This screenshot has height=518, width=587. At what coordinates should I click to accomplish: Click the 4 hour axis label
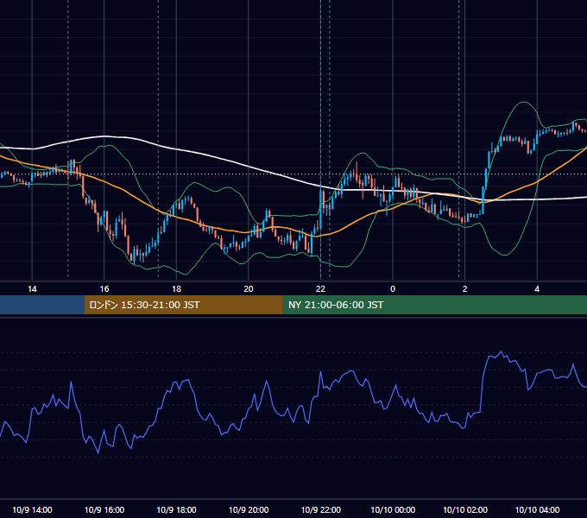click(x=537, y=289)
